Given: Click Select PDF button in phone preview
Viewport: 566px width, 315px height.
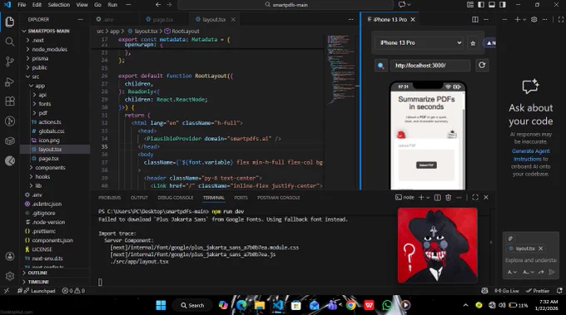Looking at the screenshot, I should pyautogui.click(x=426, y=165).
